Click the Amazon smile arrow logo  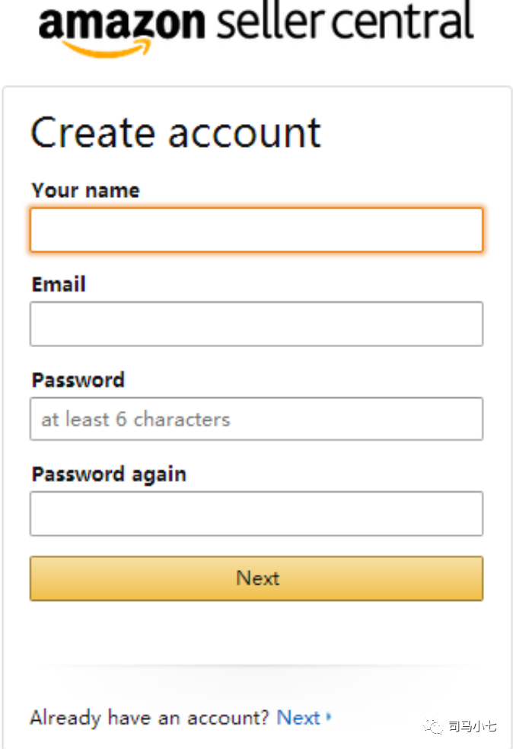click(107, 49)
